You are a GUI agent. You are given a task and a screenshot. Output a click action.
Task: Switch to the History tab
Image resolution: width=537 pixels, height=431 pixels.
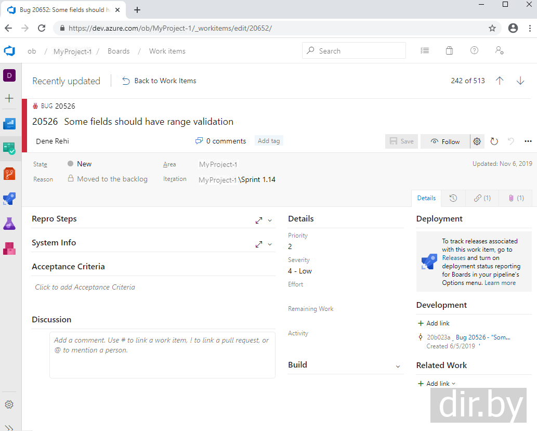(x=453, y=198)
